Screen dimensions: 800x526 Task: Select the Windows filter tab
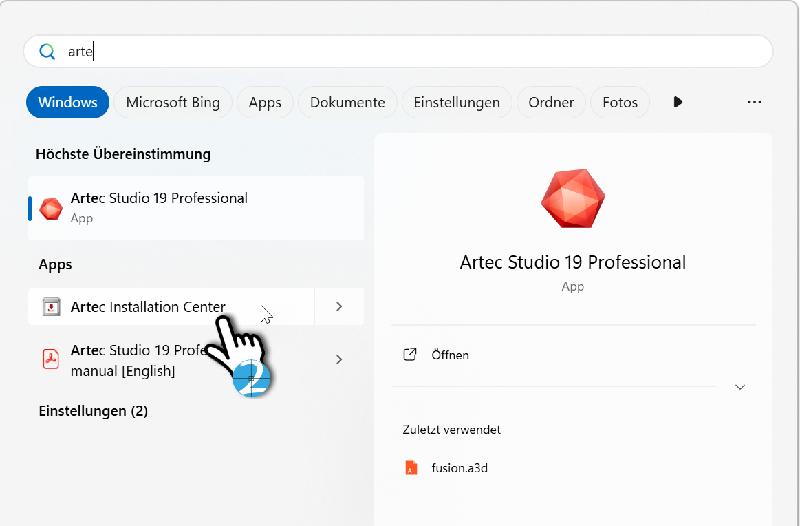(x=68, y=102)
